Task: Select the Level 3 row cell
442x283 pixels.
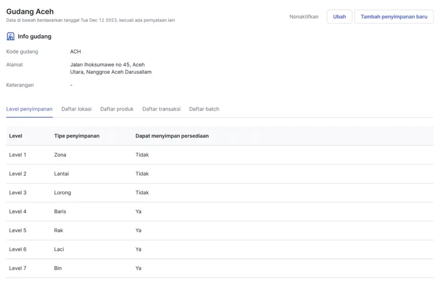Action: point(18,193)
